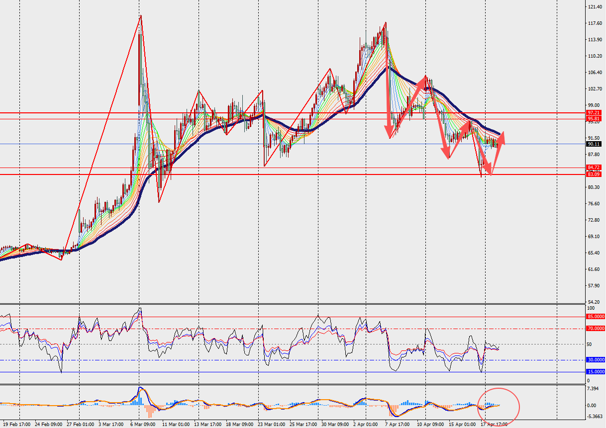
Task: Click the 117.60 price axis label
Action: 594,23
